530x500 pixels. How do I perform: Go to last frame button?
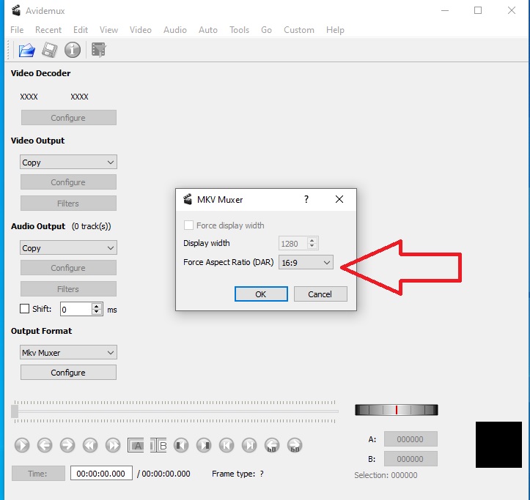tap(249, 445)
